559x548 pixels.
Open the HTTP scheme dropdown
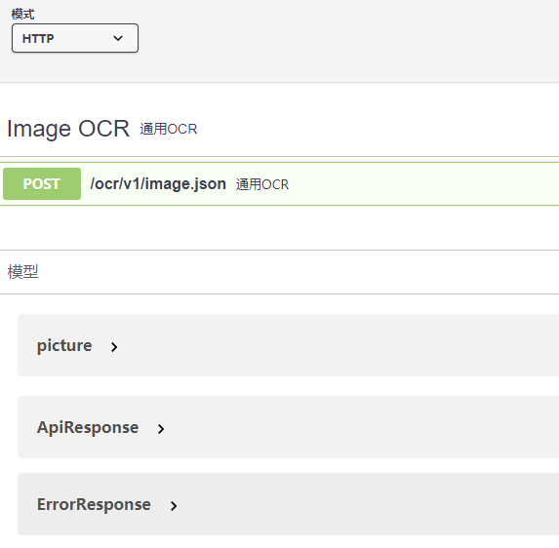click(75, 38)
